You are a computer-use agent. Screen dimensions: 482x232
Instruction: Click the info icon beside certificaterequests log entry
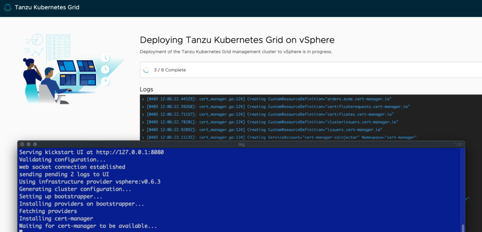[x=143, y=107]
